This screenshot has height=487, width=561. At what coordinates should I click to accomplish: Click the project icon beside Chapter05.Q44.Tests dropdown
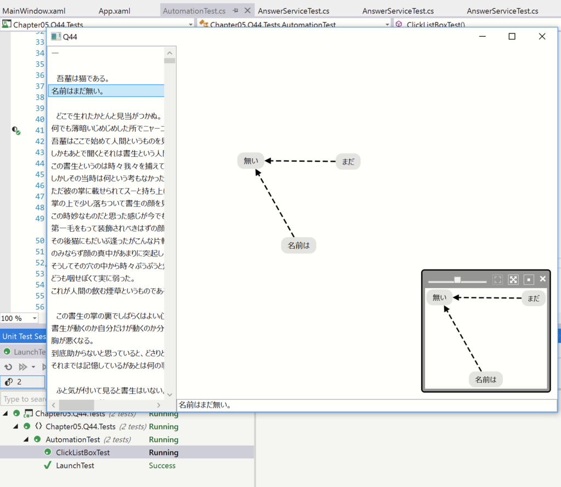[x=6, y=24]
